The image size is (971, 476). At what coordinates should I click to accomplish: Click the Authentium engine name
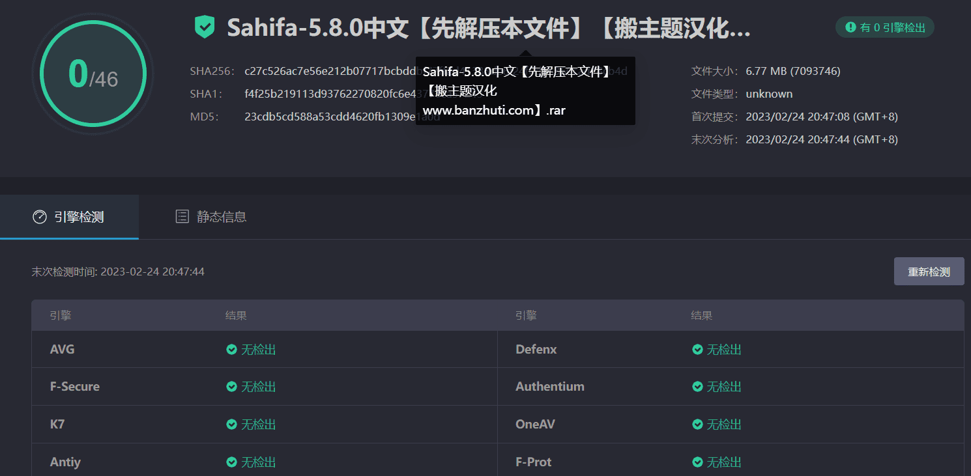point(550,387)
